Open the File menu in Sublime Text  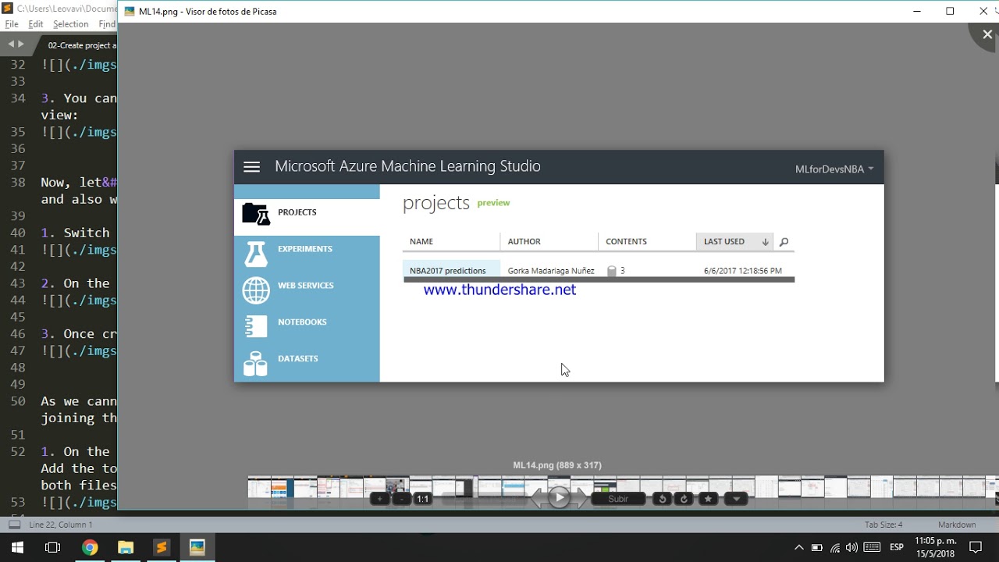click(x=12, y=24)
